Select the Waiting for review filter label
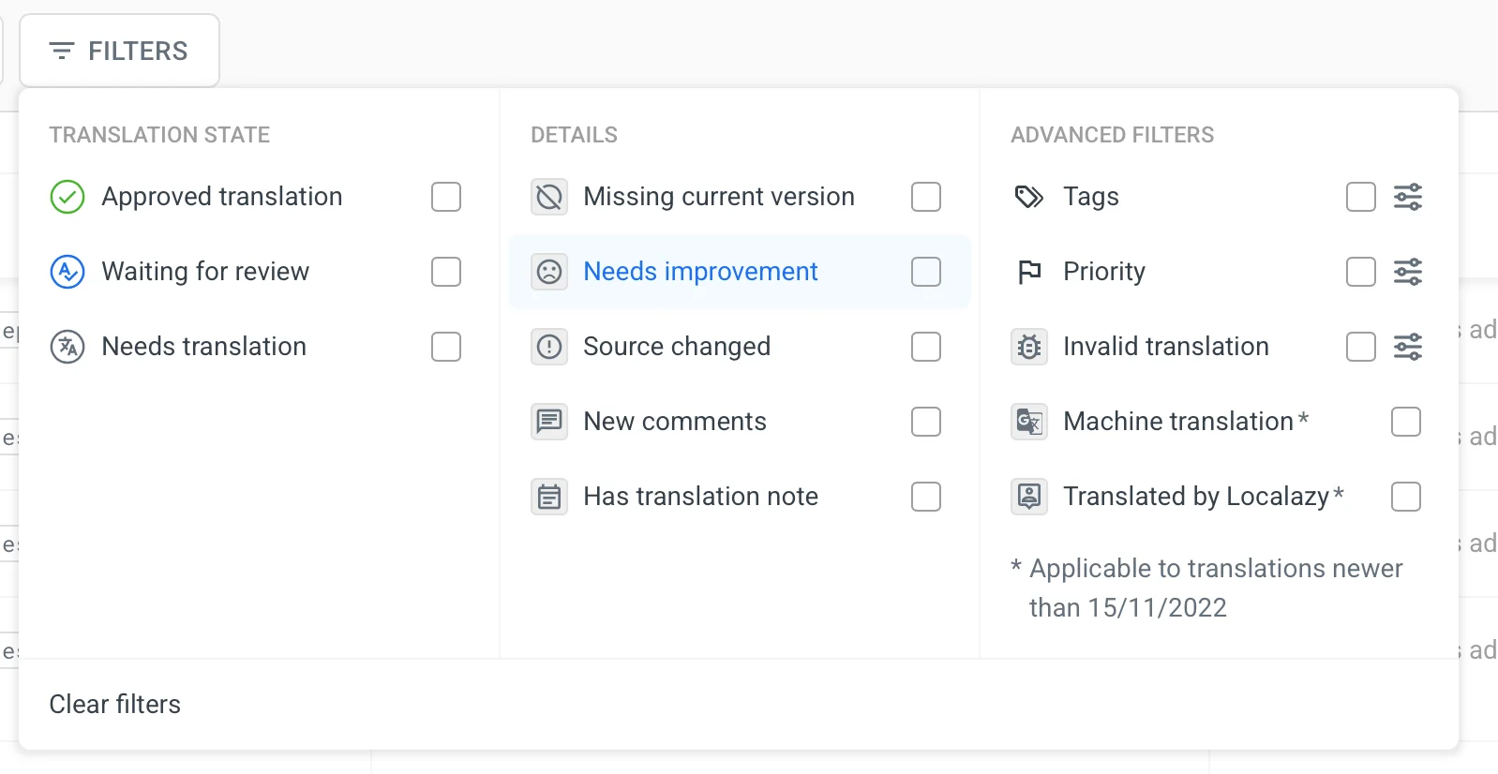The height and width of the screenshot is (774, 1498). coord(205,272)
